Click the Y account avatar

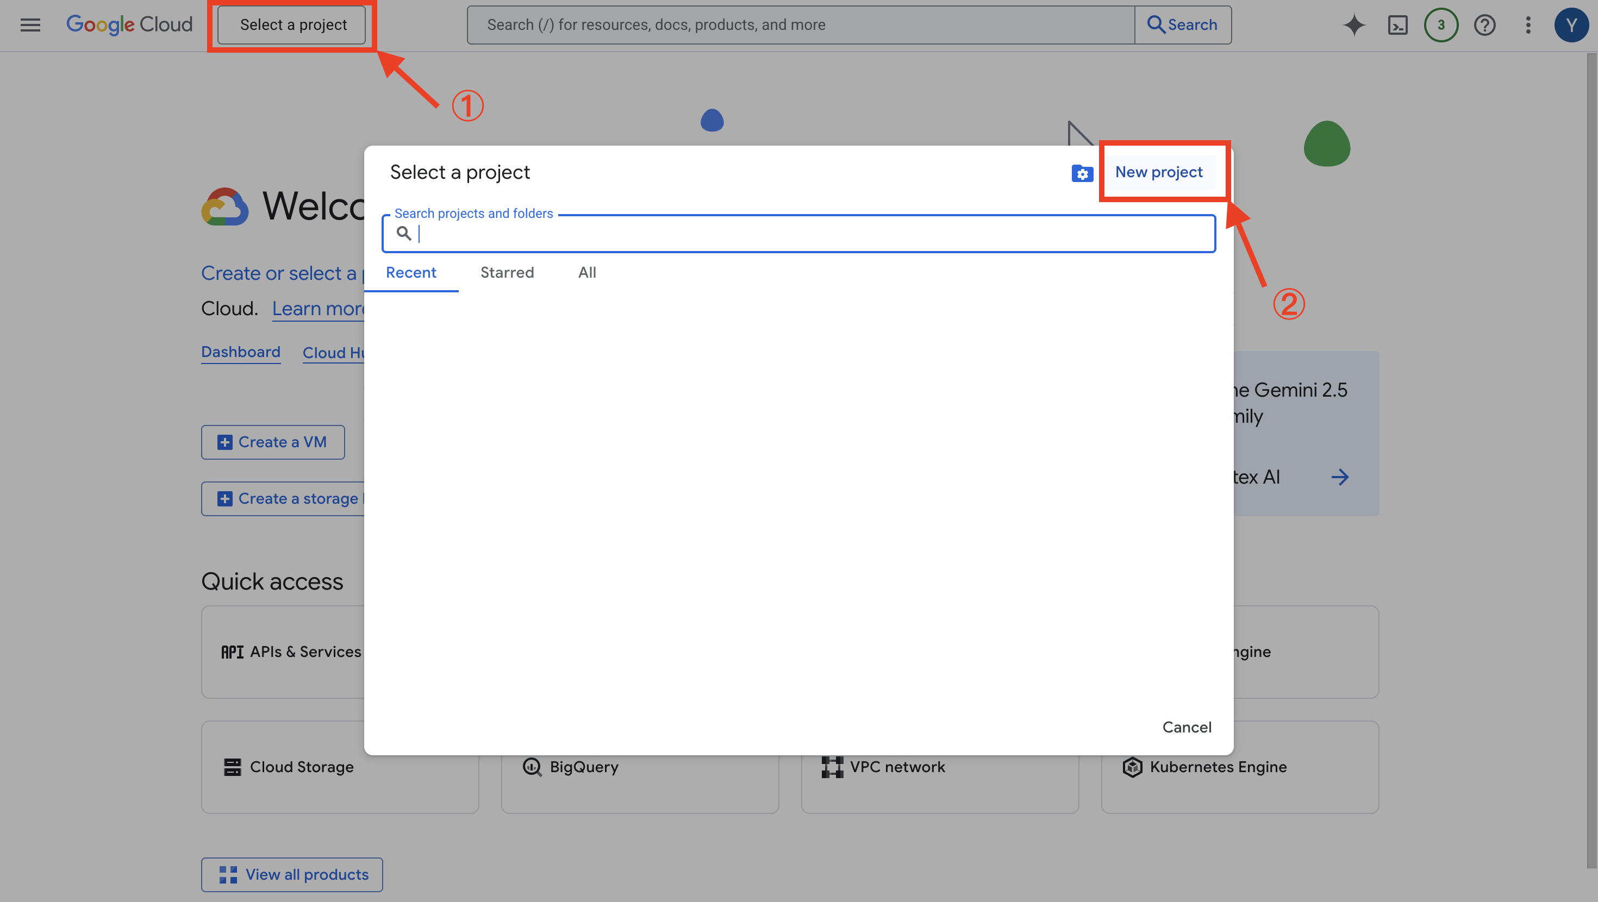pos(1571,25)
